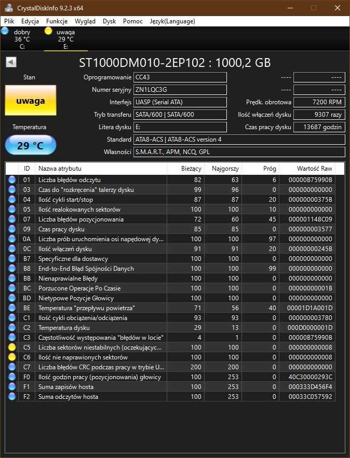Click the Litera dysku field E:
The height and width of the screenshot is (458, 350).
tap(180, 127)
